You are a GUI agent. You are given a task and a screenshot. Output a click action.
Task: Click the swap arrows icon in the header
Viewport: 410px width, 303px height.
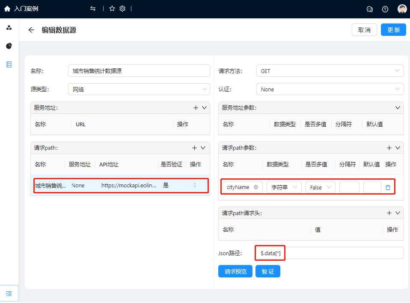[93, 9]
